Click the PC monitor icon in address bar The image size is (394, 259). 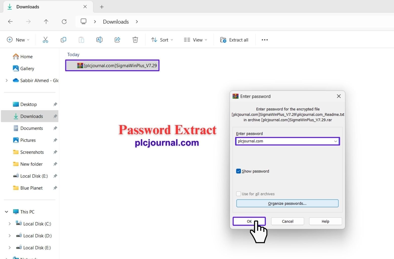[83, 22]
